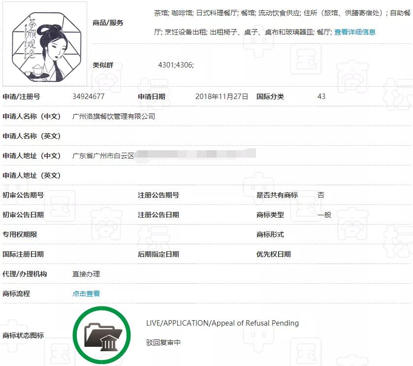The image size is (413, 366).
Task: Open the bank-style folder status emblem
Action: pyautogui.click(x=101, y=335)
